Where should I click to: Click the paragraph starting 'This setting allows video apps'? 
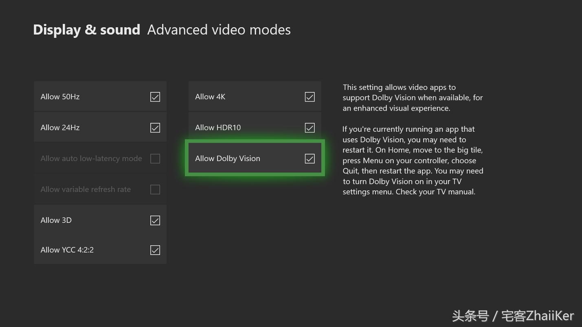[413, 98]
